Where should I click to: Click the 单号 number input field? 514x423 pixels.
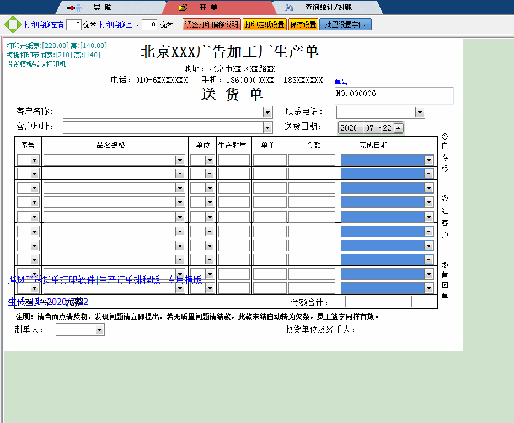(394, 95)
